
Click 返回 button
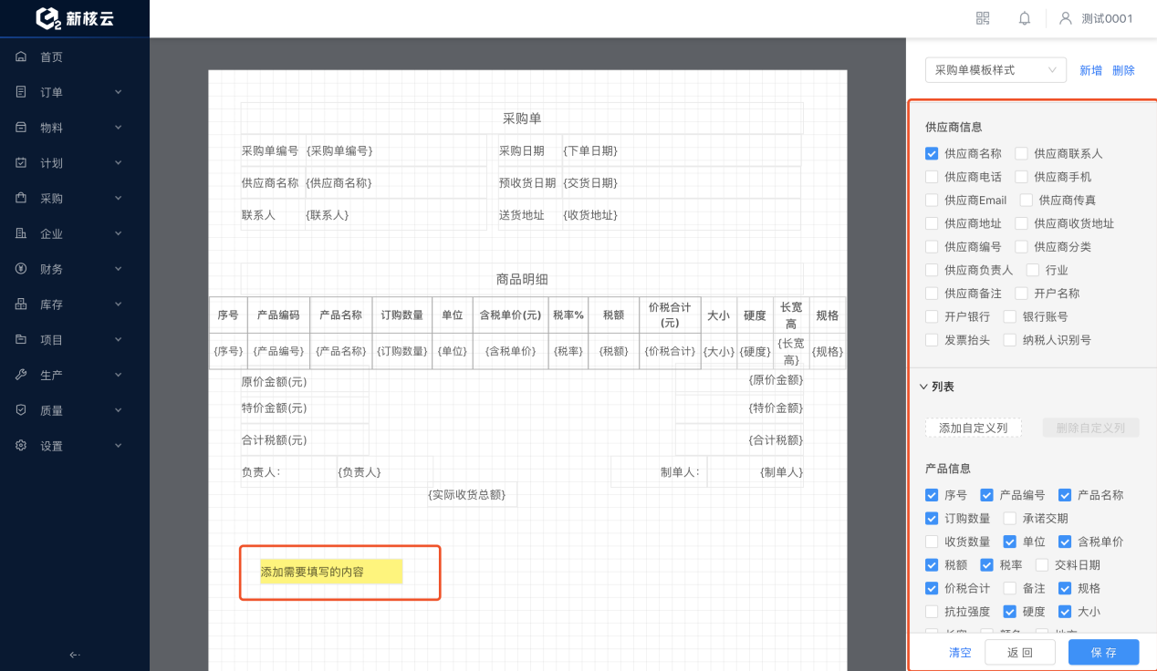pos(1020,653)
